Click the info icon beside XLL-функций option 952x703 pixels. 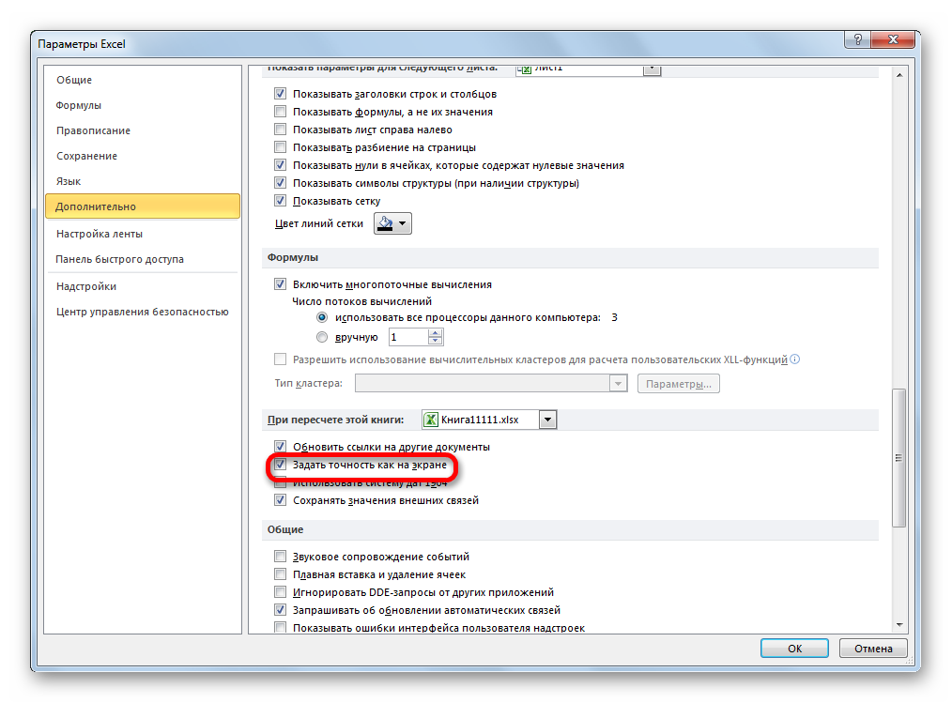coord(795,359)
